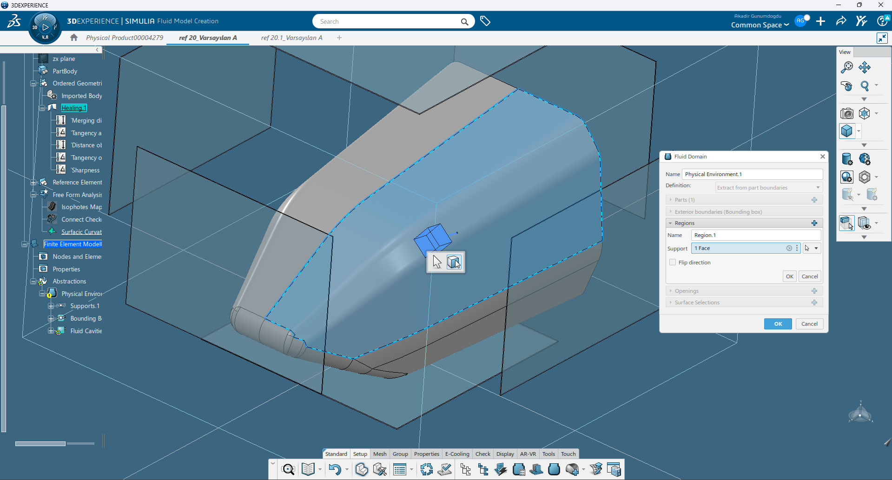The width and height of the screenshot is (892, 480).
Task: Click the sphere with gear visualization icon
Action: pyautogui.click(x=847, y=177)
